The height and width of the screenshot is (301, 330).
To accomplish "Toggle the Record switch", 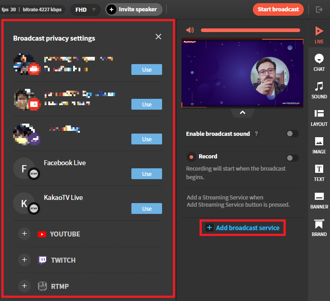I will (293, 158).
